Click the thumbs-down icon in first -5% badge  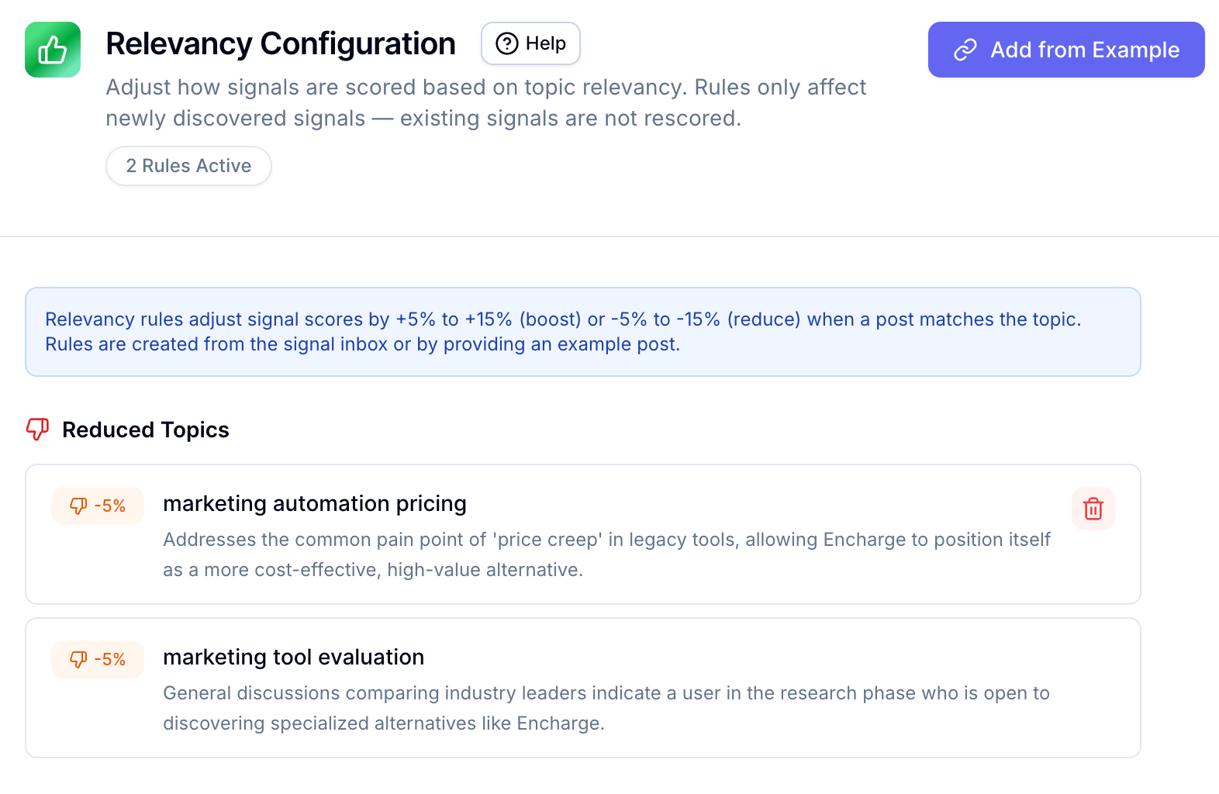coord(78,506)
